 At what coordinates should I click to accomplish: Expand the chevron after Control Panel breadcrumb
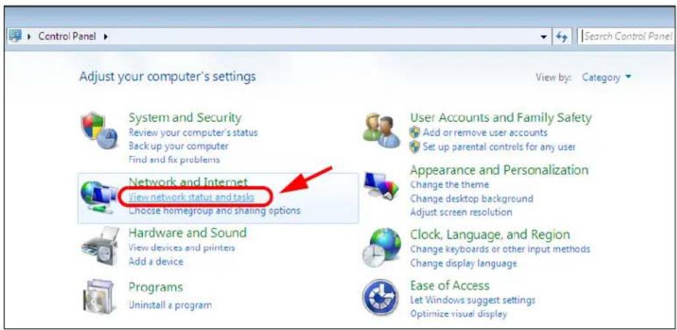pyautogui.click(x=106, y=37)
